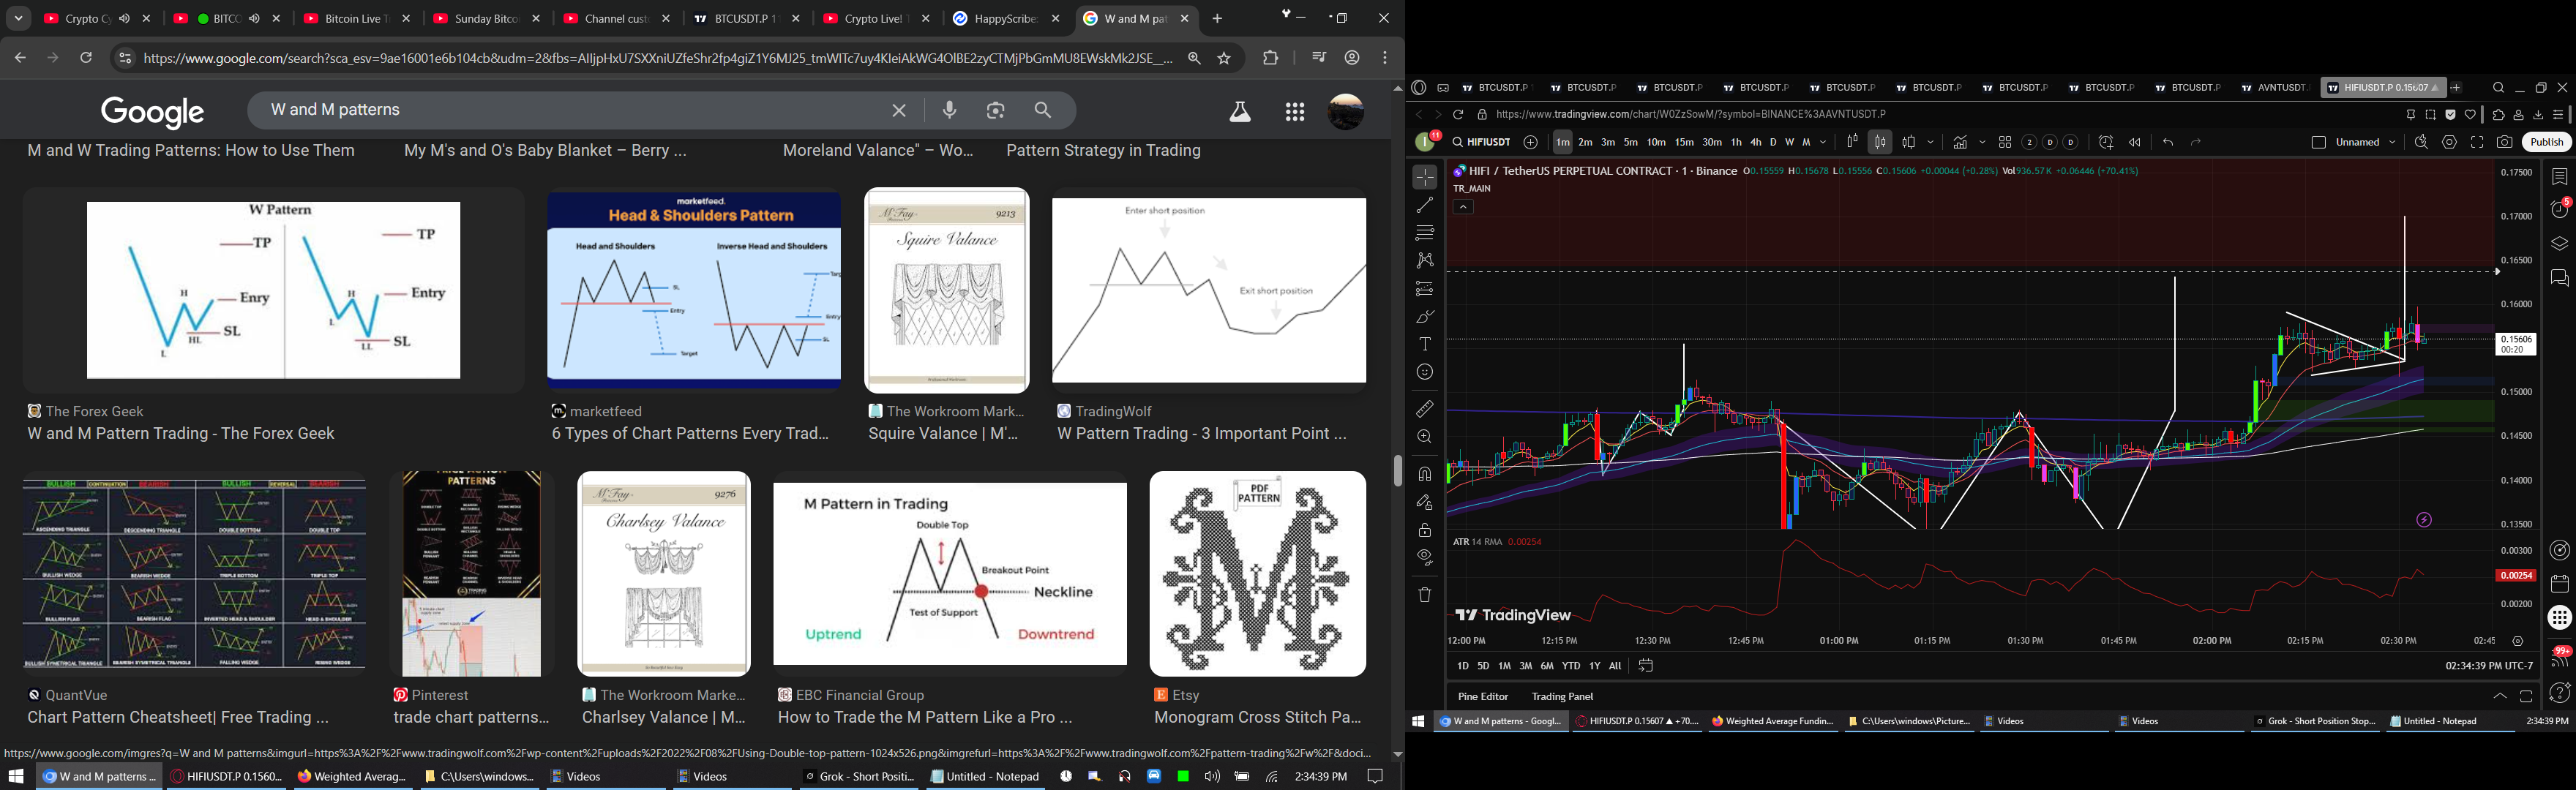This screenshot has height=790, width=2576.
Task: Take chart snapshot with camera icon
Action: point(2504,143)
